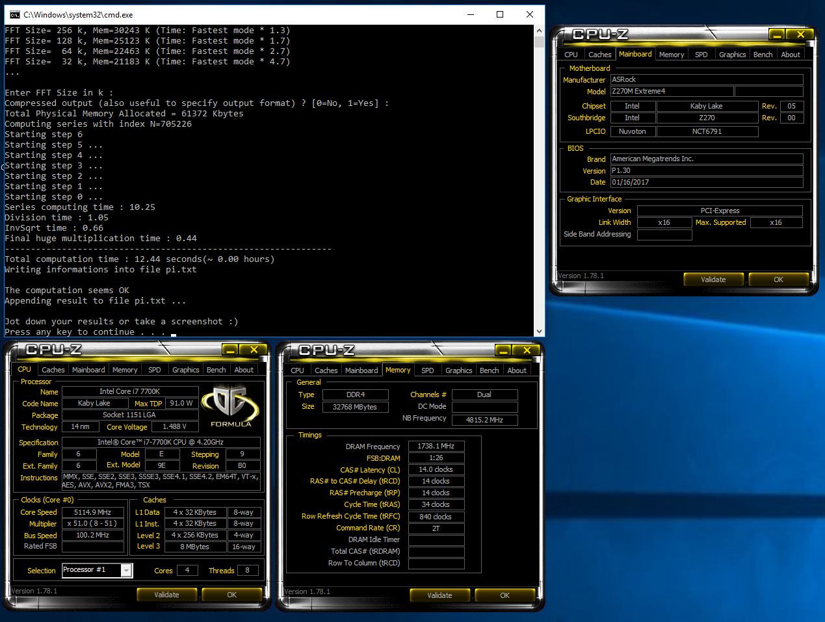Click the NB Frequency value 4815.2 MHz
825x622 pixels.
point(484,420)
